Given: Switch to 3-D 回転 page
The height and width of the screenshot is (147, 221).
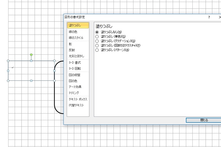Looking at the screenshot, I should click(75, 69).
